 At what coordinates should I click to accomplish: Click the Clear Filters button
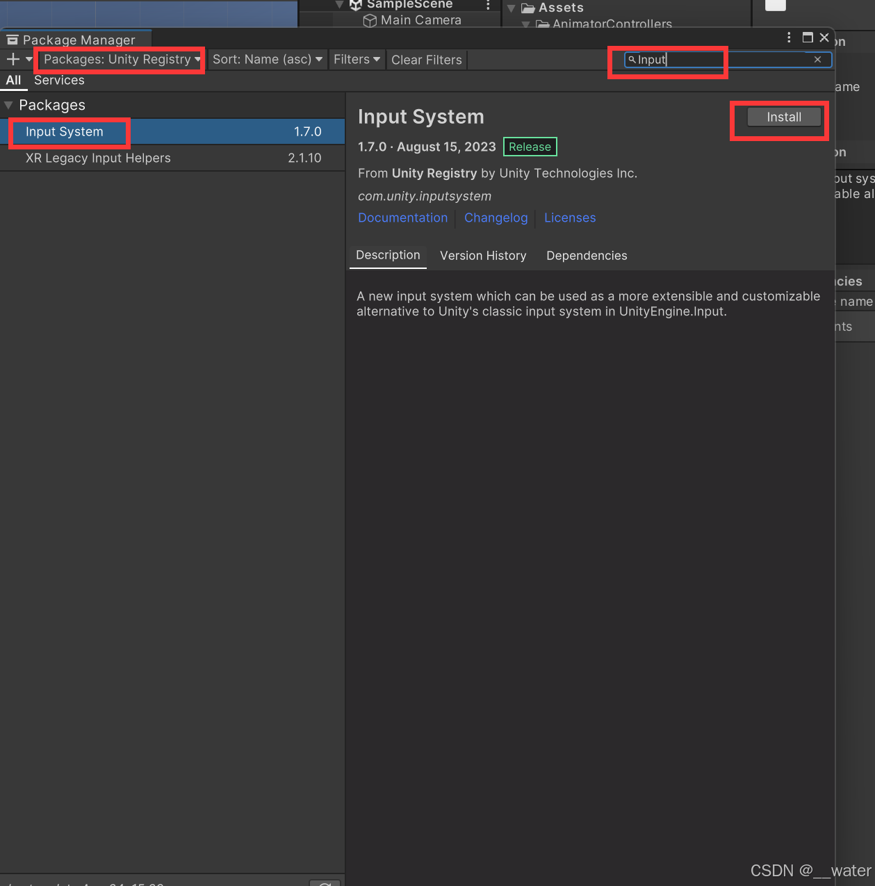tap(427, 60)
